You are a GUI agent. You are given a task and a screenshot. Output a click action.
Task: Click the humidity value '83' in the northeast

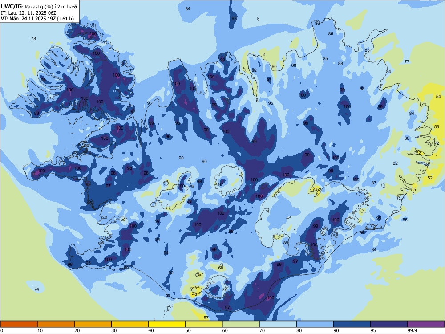[367, 50]
